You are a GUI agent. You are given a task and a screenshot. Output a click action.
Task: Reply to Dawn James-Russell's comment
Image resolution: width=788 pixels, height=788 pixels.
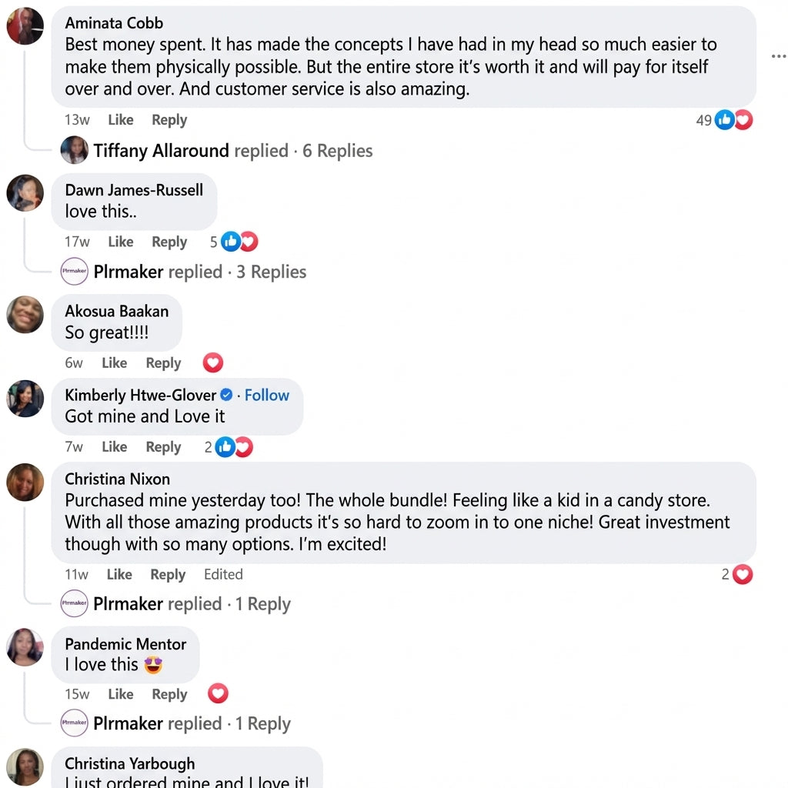pos(169,242)
